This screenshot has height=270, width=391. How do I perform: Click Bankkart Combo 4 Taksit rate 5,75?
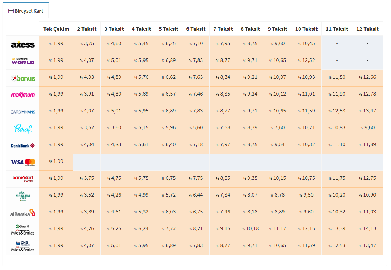click(x=142, y=178)
